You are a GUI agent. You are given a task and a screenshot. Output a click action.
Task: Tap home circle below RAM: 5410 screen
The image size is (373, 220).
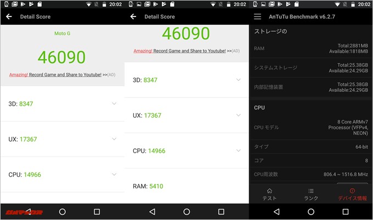[x=187, y=212]
